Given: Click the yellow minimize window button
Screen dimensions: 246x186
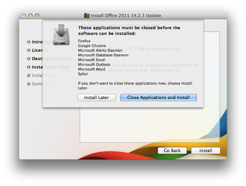Looking at the screenshot, I should (x=30, y=15).
